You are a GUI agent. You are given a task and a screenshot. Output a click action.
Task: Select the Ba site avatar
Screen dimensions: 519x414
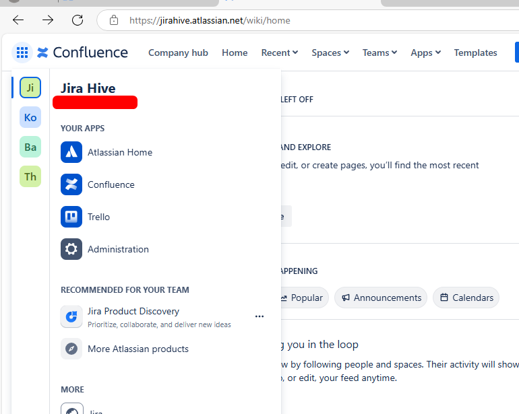(30, 147)
